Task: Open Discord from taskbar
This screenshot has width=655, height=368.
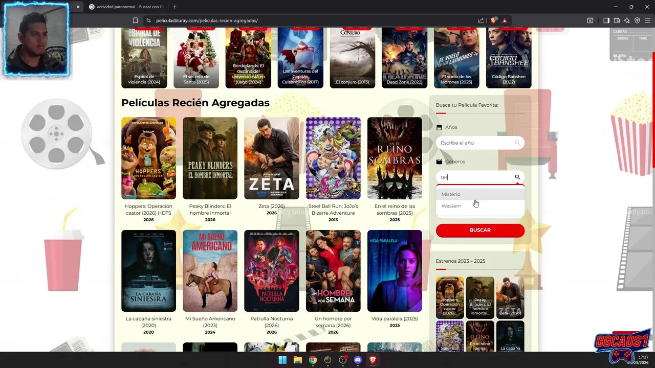Action: [358, 360]
